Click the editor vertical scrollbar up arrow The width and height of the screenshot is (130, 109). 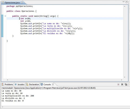(125, 6)
